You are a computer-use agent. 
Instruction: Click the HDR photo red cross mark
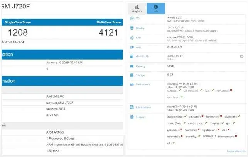(x=231, y=90)
